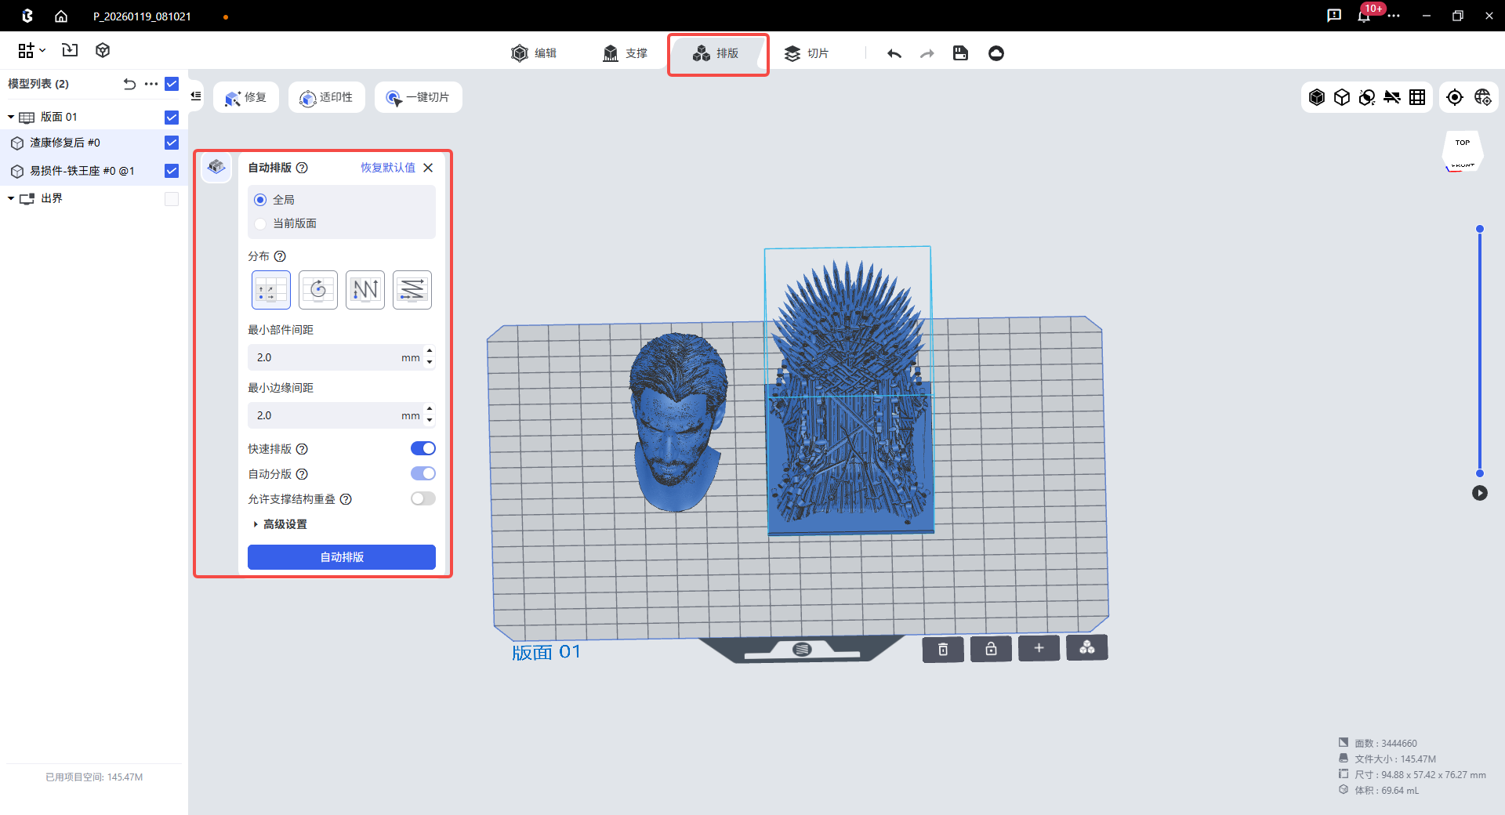Image resolution: width=1505 pixels, height=815 pixels.
Task: Click the layer slider top handle
Action: [x=1480, y=229]
